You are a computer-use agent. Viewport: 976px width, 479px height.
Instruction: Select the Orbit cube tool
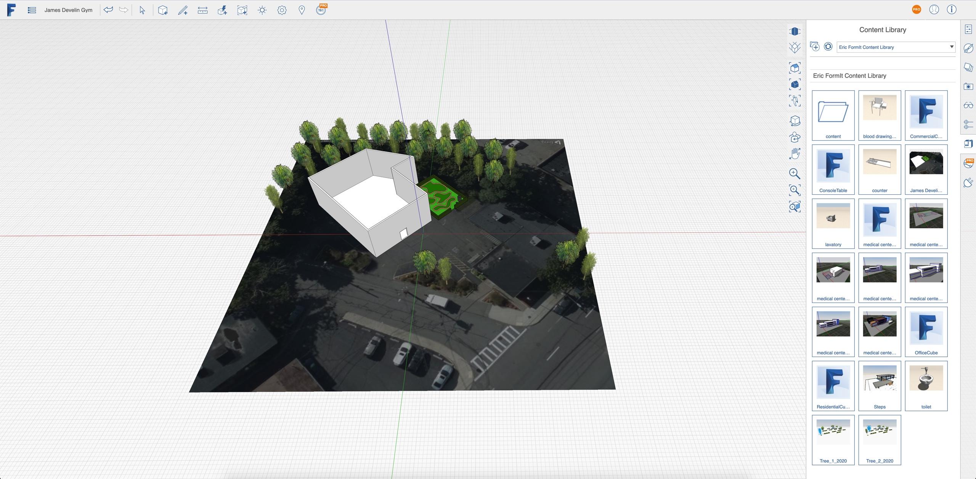click(x=795, y=121)
